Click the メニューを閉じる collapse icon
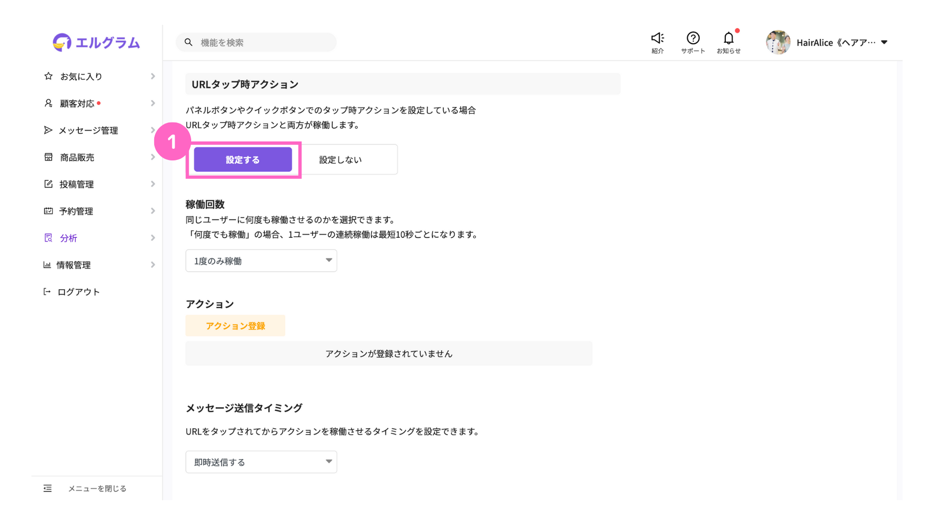Viewport: 934px width, 525px height. pyautogui.click(x=47, y=488)
